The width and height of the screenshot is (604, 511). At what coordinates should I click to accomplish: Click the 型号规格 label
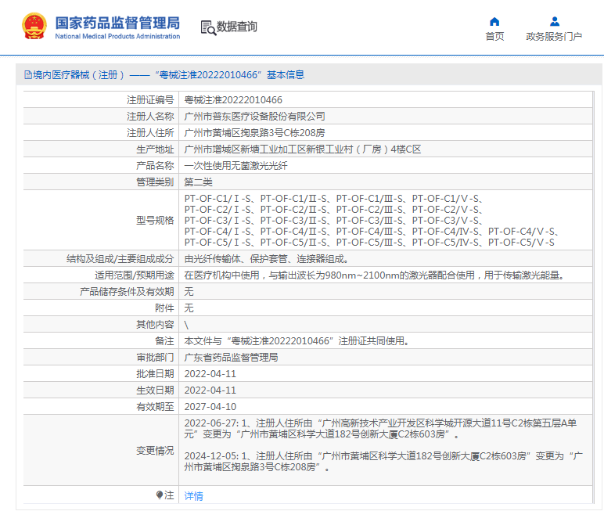pos(155,221)
